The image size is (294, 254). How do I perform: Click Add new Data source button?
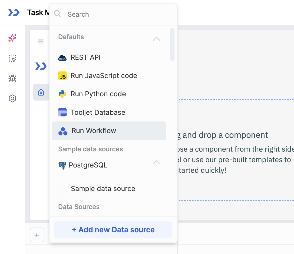point(113,230)
